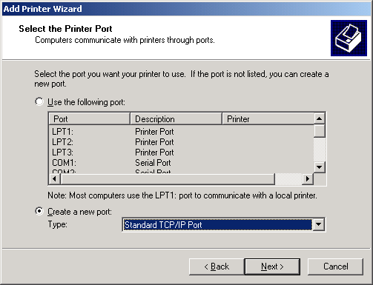Viewport: 373px width, 285px height.
Task: Click the horizontal scroll left arrow
Action: tap(55, 178)
